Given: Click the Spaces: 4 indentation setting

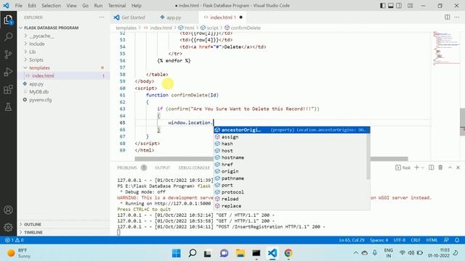Looking at the screenshot, I should pos(379,240).
